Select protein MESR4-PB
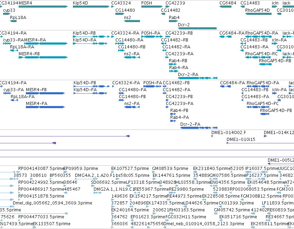Image resolution: width=294 pixels, height=229 pixels. pyautogui.click(x=36, y=90)
